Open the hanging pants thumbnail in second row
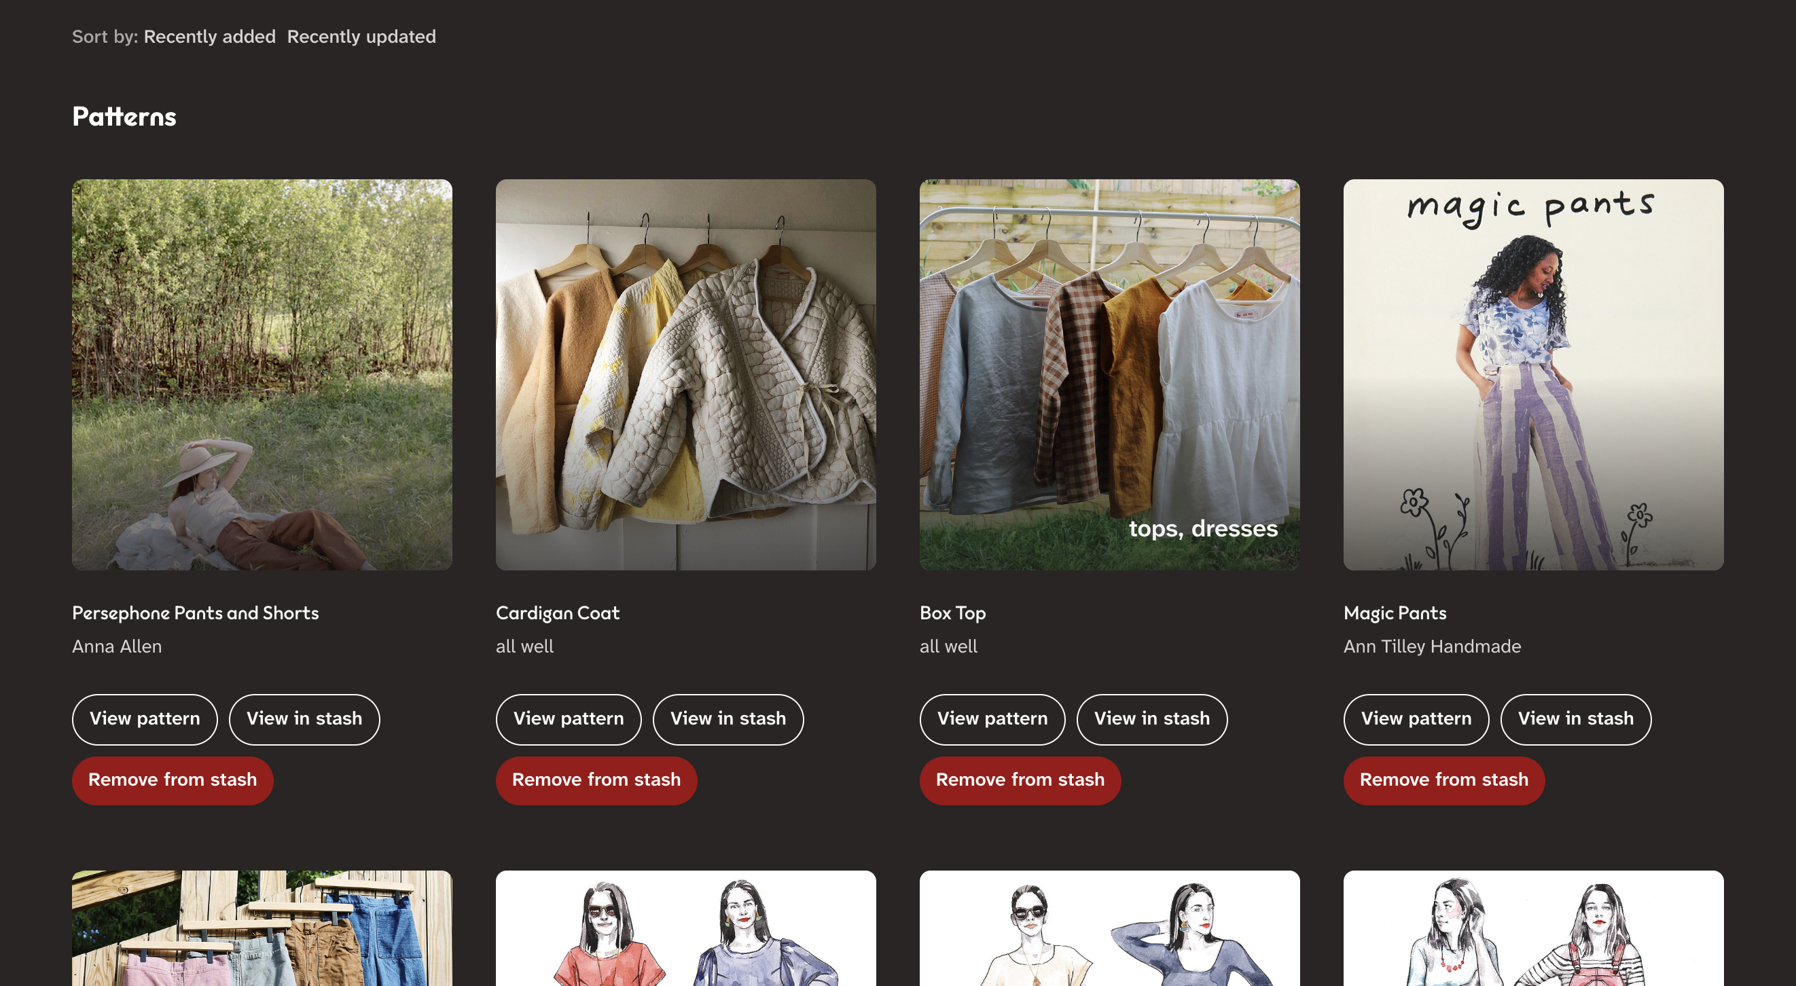Screen dimensions: 1796x986 pos(262,928)
